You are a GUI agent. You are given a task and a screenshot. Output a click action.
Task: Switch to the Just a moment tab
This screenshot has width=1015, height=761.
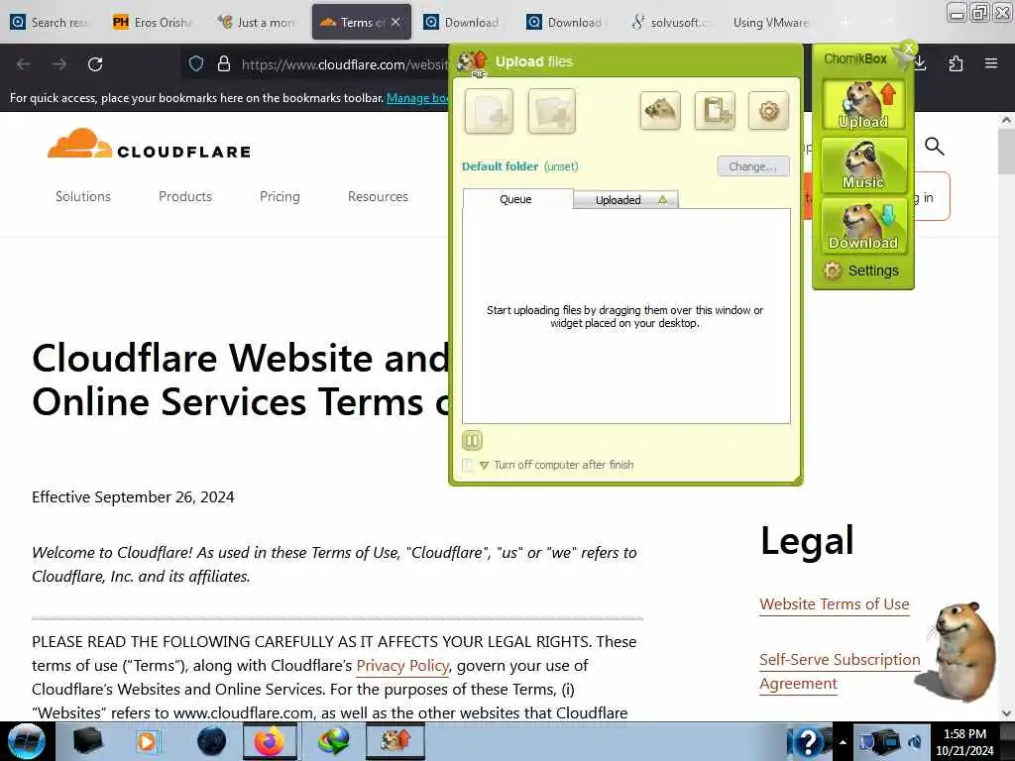(x=258, y=23)
